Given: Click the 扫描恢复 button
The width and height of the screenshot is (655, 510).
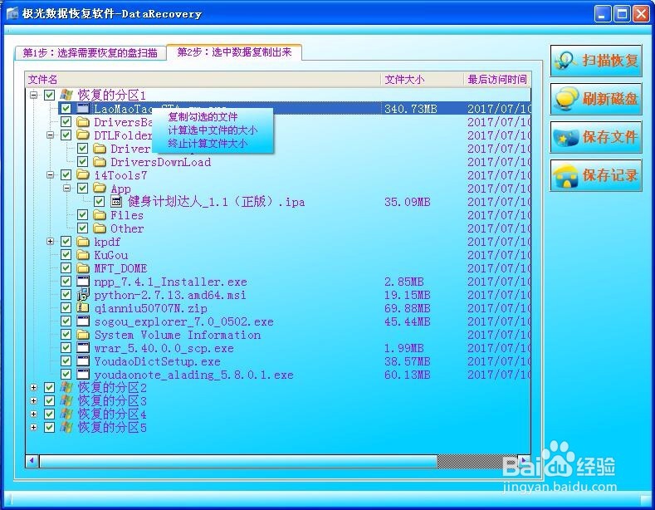Looking at the screenshot, I should [x=596, y=61].
